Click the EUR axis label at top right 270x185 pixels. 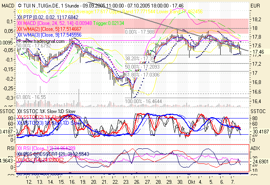255,6
